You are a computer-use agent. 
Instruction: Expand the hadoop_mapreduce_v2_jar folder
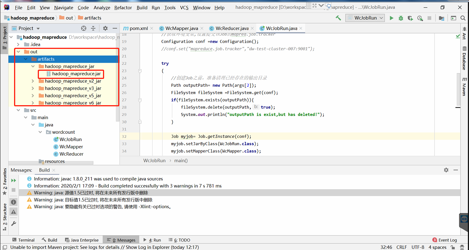(x=33, y=81)
